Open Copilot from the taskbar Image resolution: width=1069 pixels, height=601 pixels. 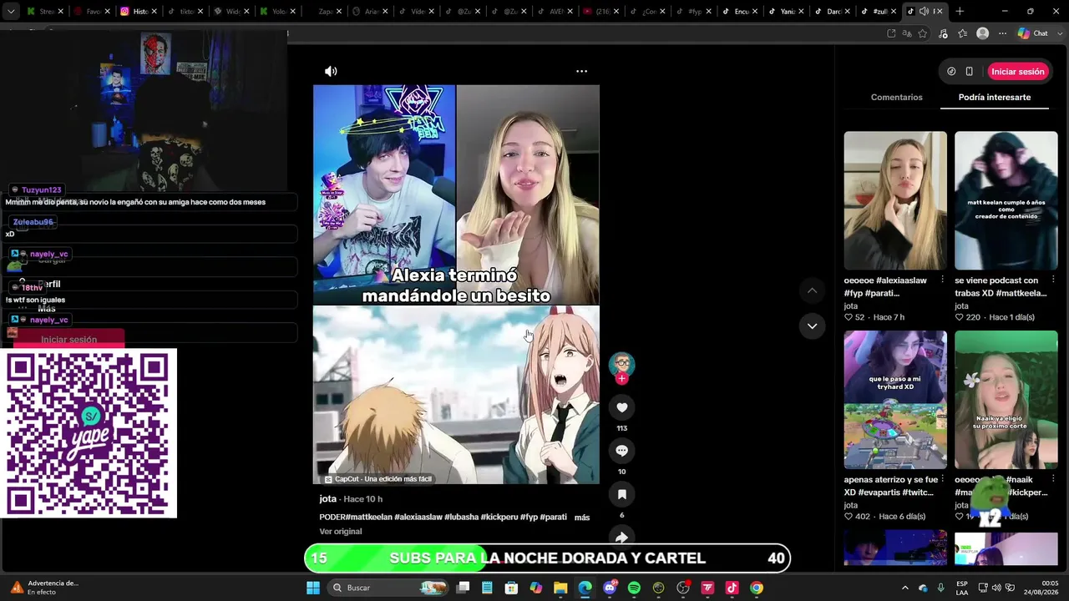[x=536, y=588]
